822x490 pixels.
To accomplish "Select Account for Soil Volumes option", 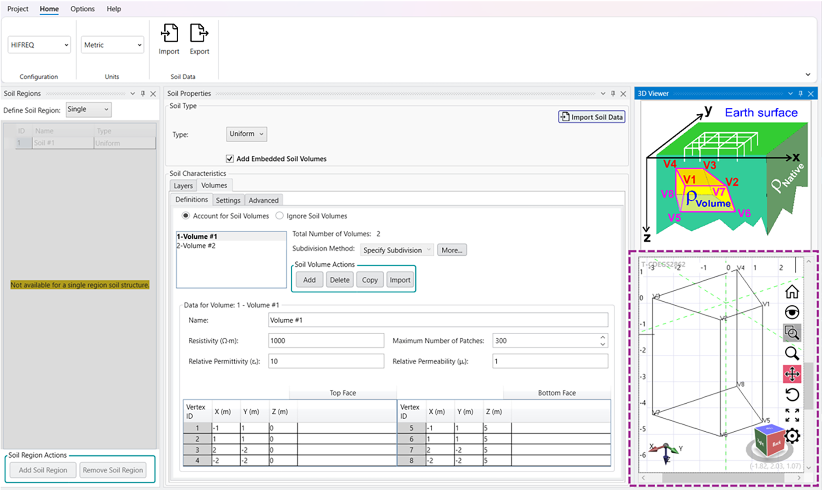I will [x=186, y=216].
